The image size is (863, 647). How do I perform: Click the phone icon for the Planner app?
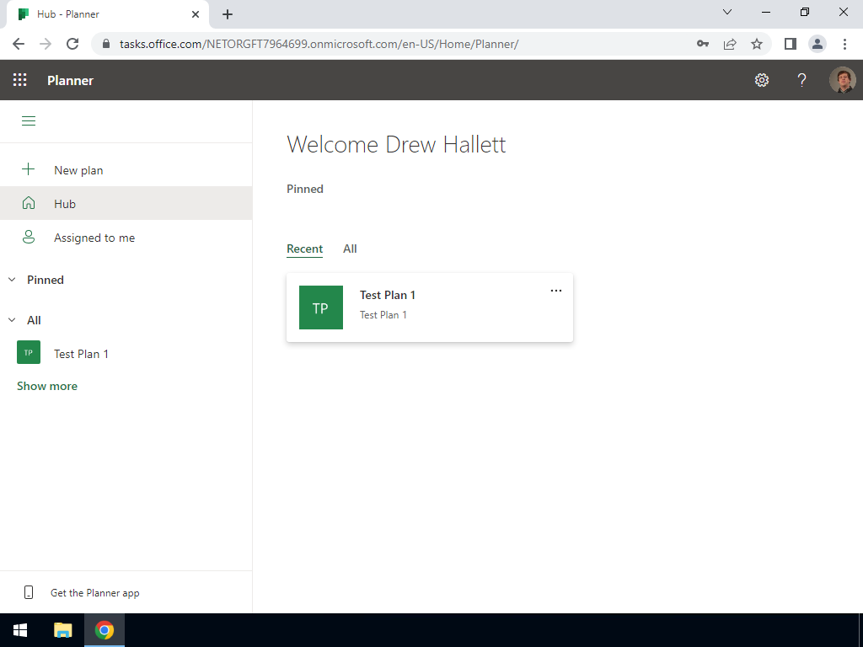coord(29,592)
